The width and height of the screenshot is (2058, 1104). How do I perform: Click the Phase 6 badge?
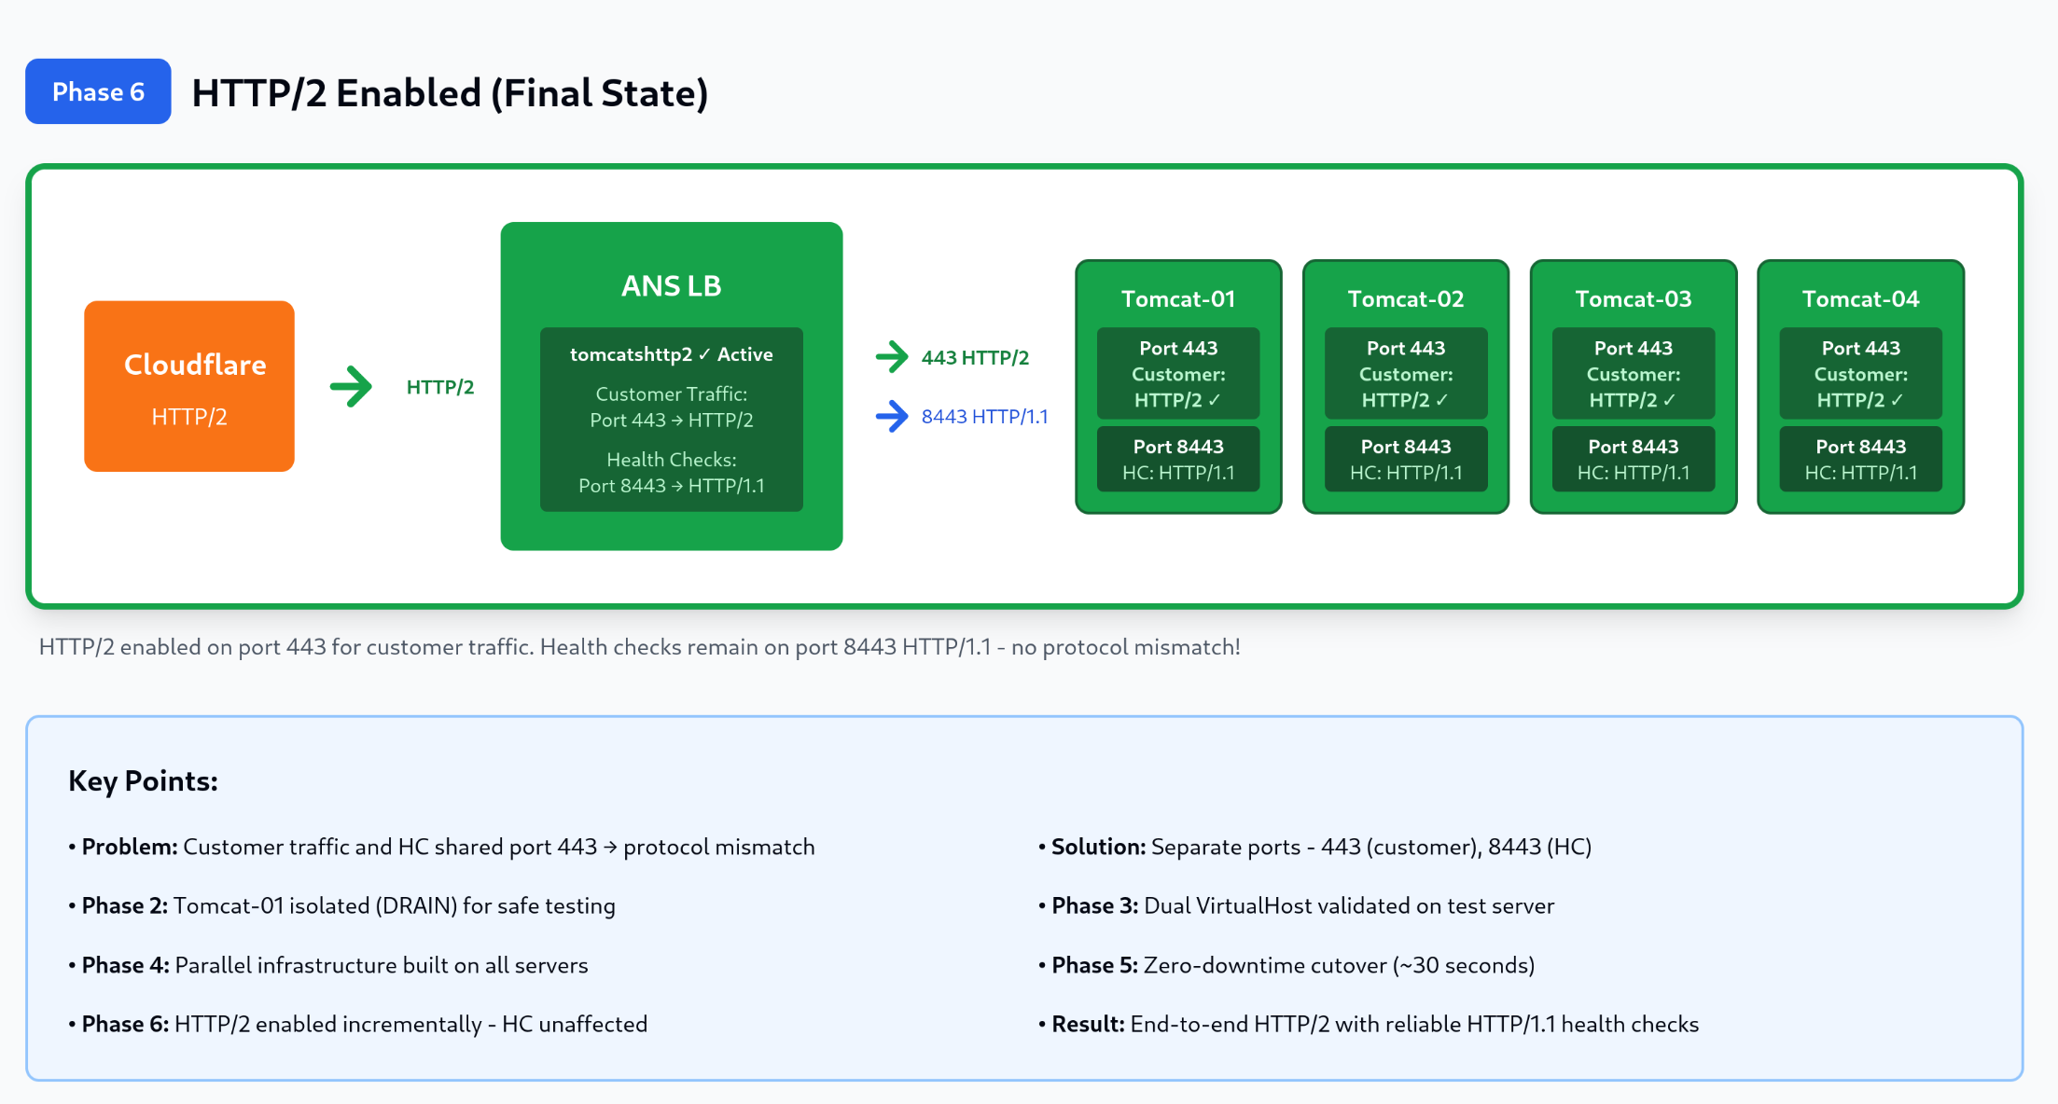pyautogui.click(x=98, y=91)
